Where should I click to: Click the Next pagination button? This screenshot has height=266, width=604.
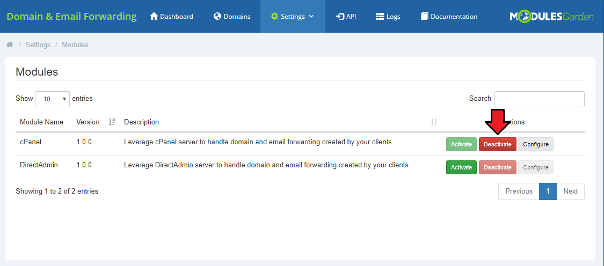point(570,191)
